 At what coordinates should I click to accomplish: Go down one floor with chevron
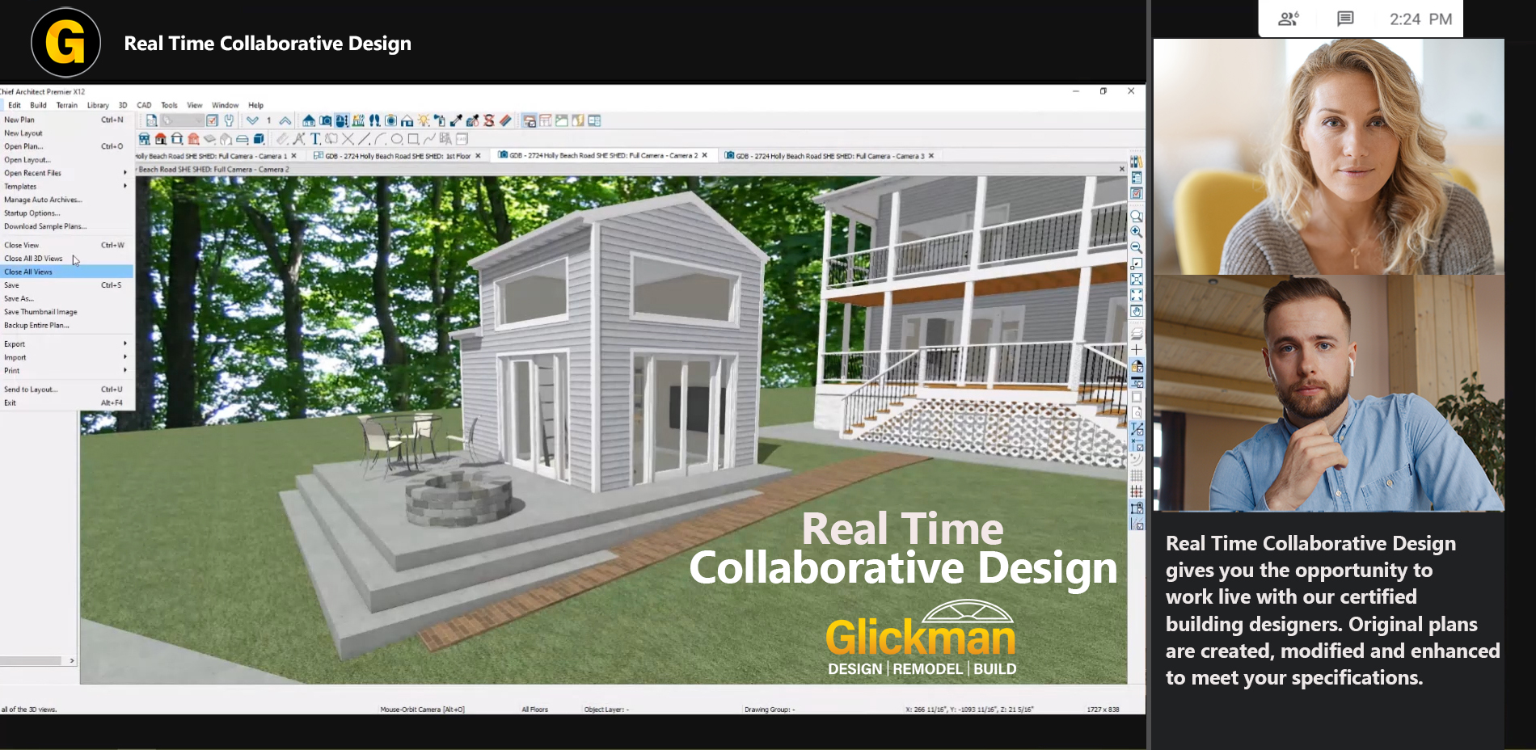click(x=252, y=120)
